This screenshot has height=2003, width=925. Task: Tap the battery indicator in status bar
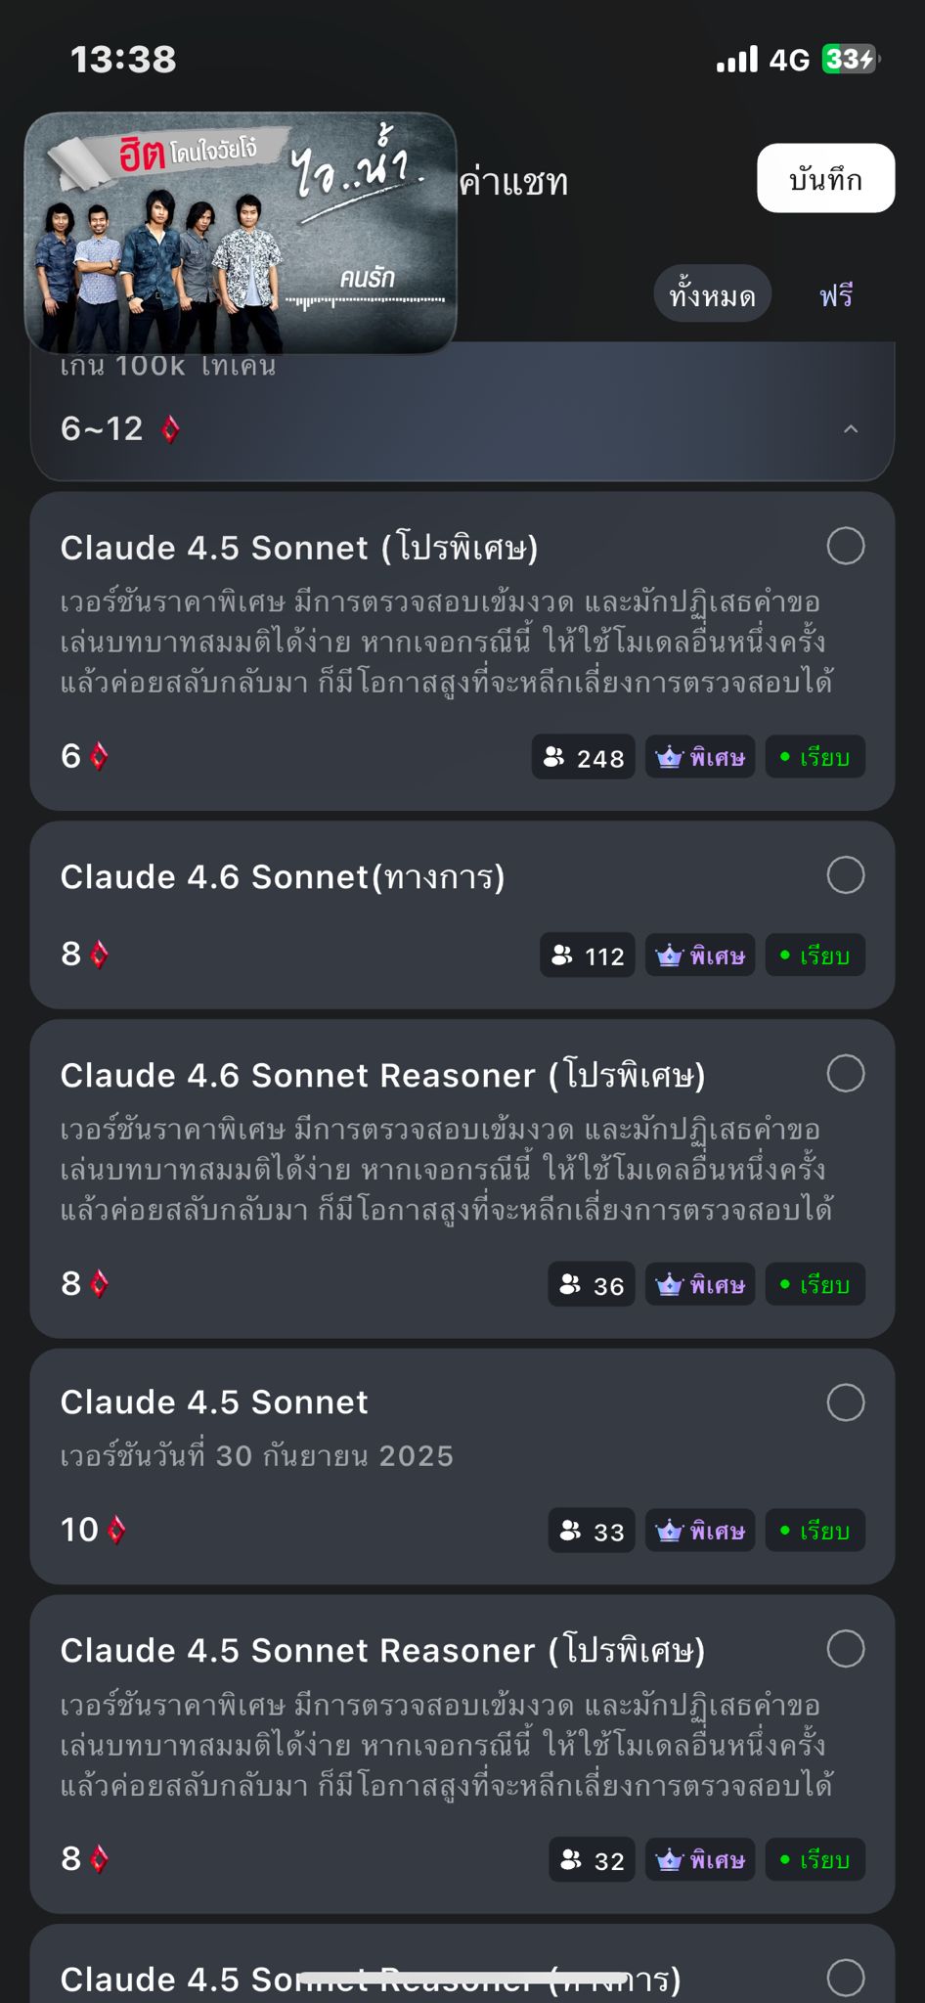[851, 60]
